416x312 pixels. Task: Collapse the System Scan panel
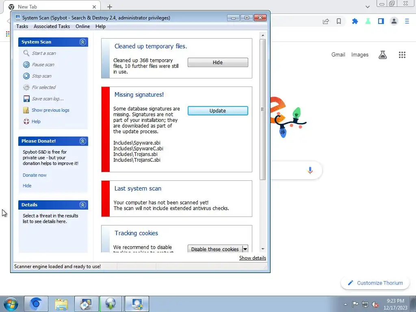pos(82,42)
